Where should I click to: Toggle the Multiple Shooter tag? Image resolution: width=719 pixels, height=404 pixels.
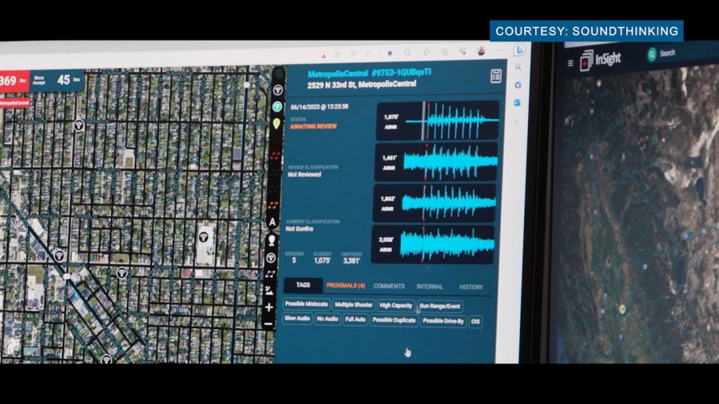(x=354, y=305)
